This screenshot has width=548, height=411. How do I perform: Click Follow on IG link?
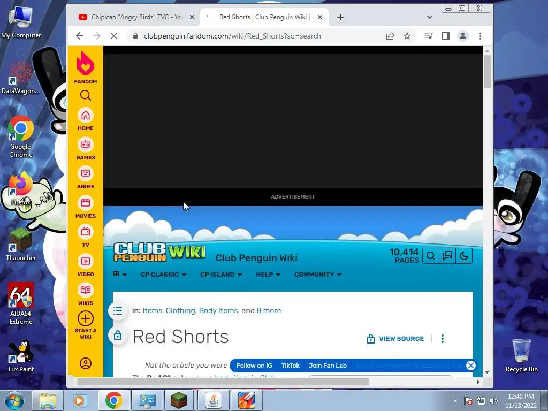254,366
